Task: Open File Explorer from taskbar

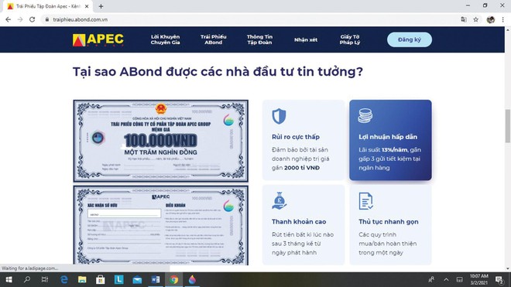Action: [x=82, y=279]
